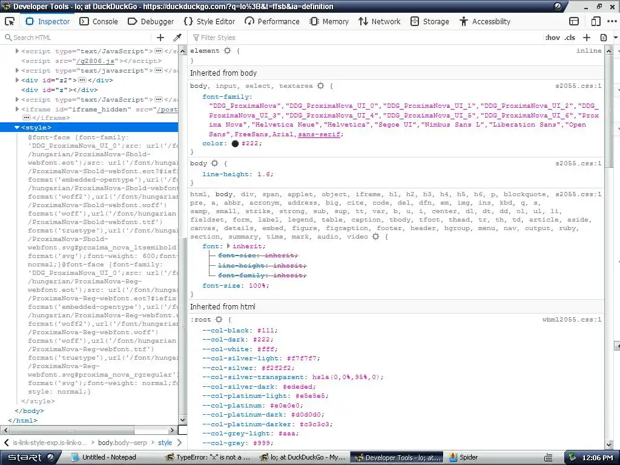This screenshot has height=465, width=620.
Task: Toggle print media simulation icon
Action: [604, 38]
